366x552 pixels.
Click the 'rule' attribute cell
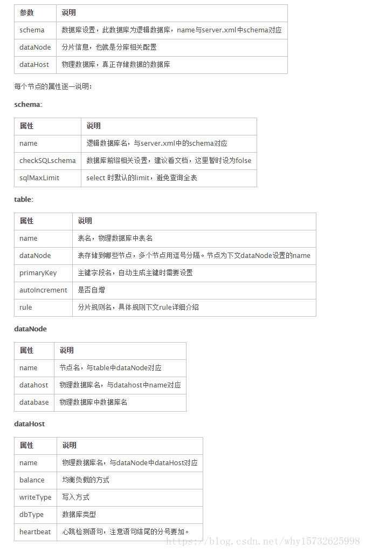(x=43, y=308)
